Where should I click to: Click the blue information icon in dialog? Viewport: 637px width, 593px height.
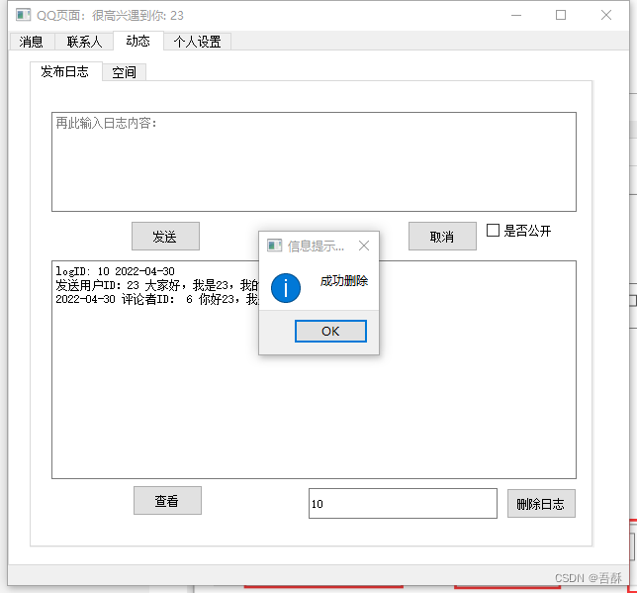click(286, 288)
